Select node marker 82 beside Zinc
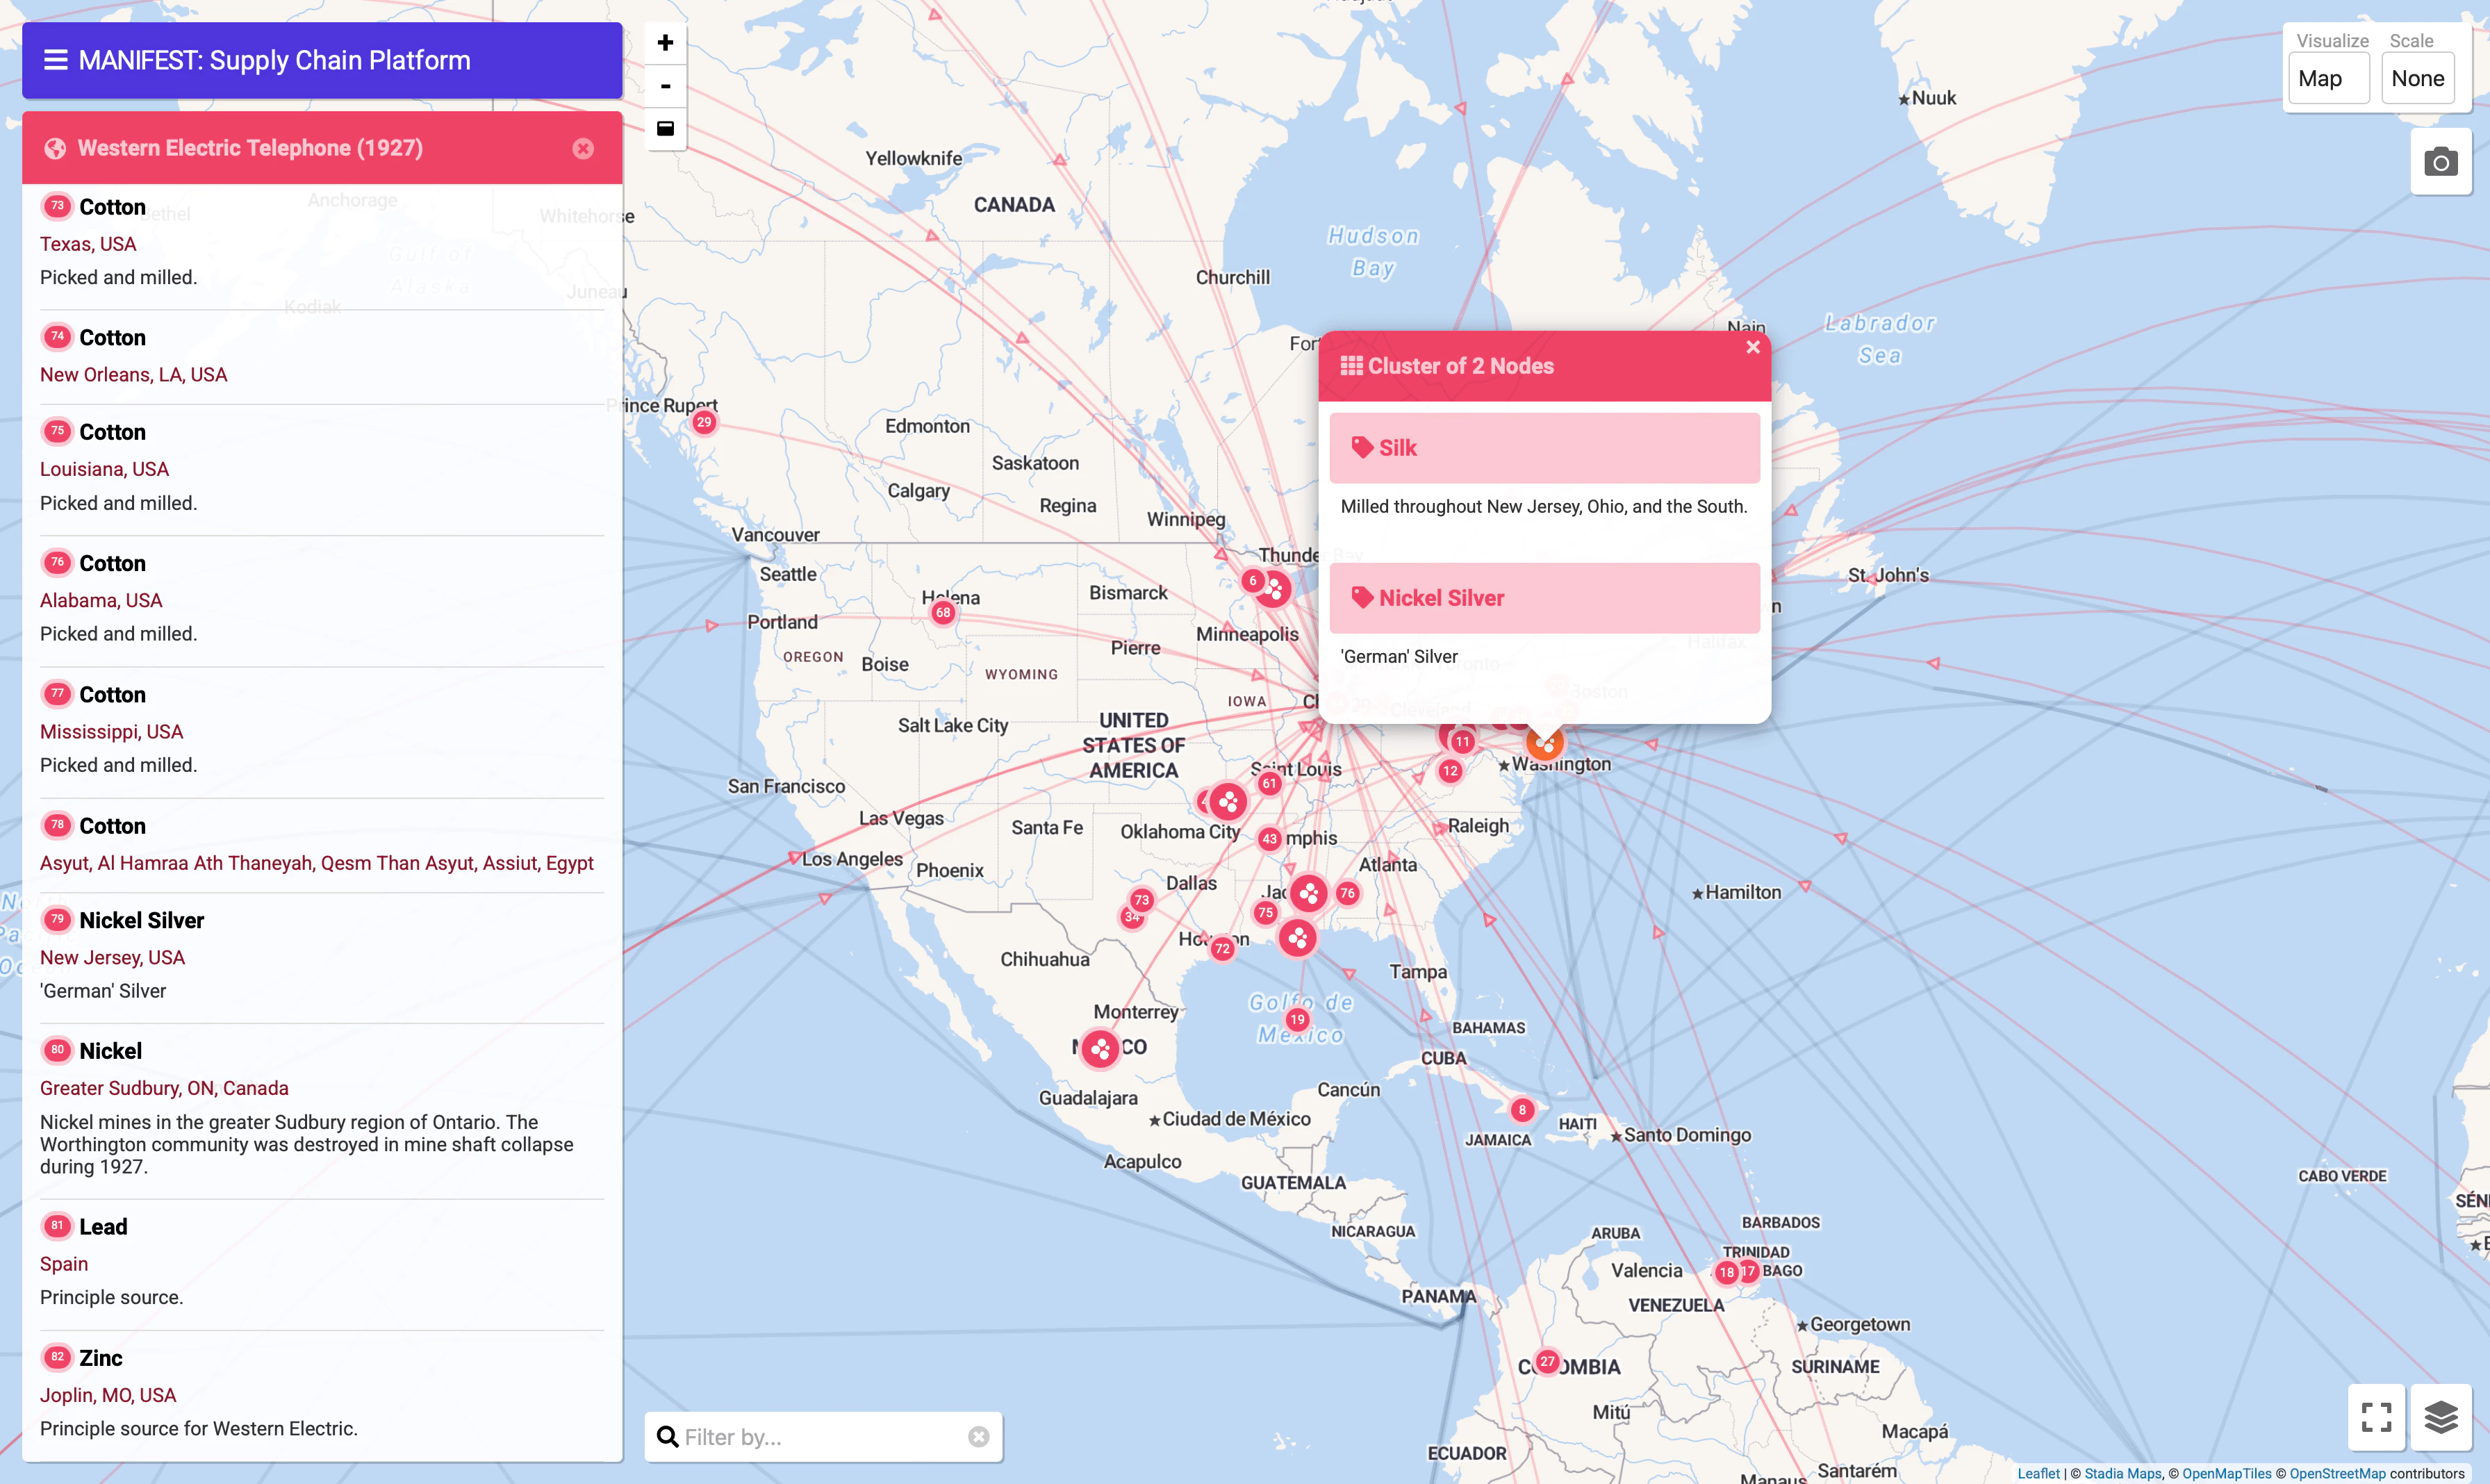The height and width of the screenshot is (1484, 2490). click(57, 1357)
